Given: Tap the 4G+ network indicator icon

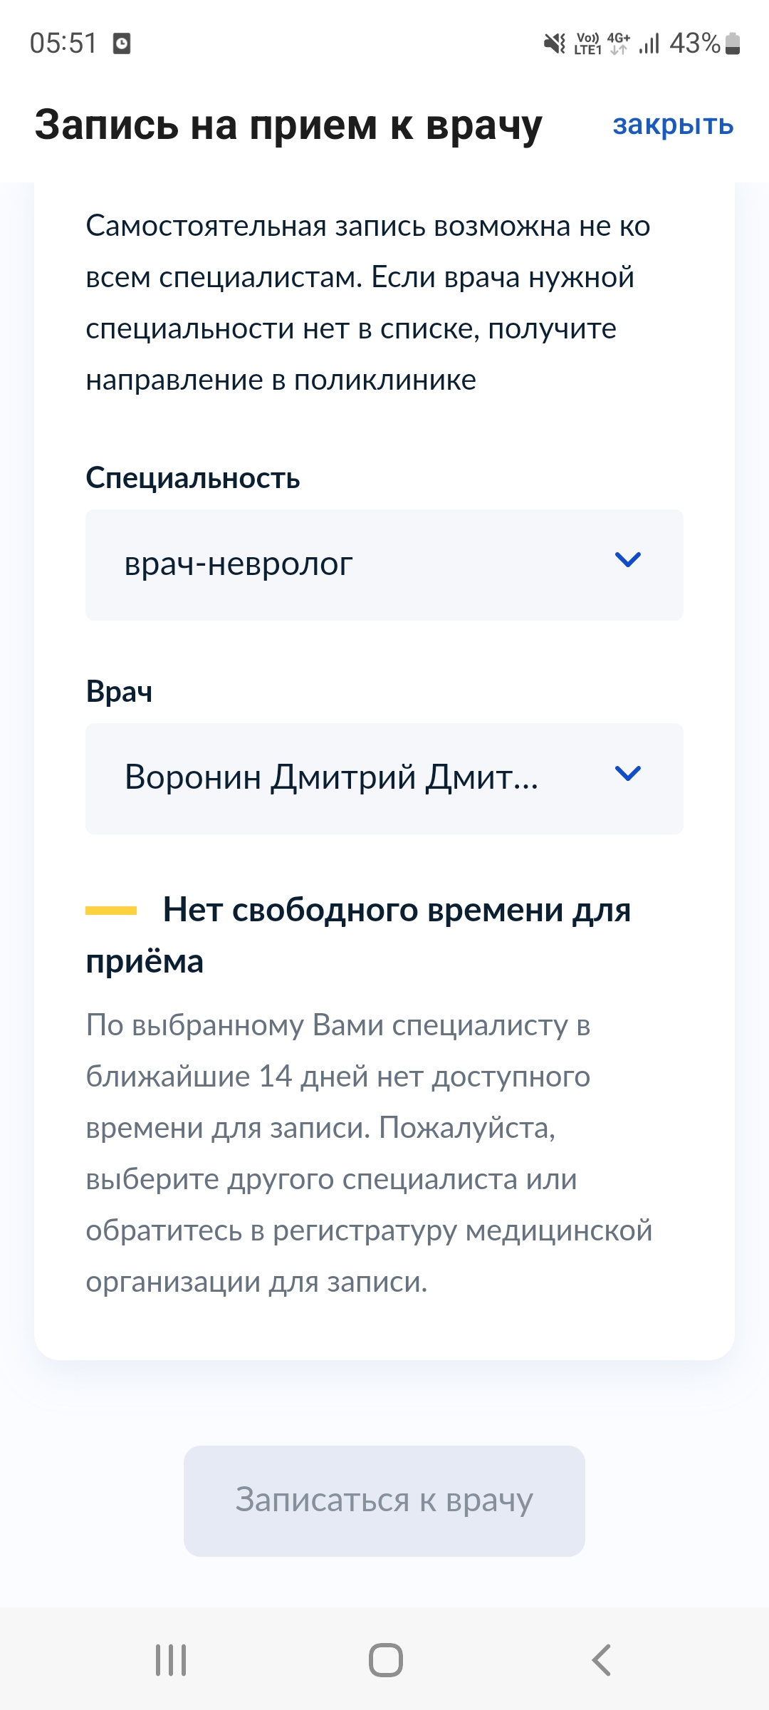Looking at the screenshot, I should point(618,43).
